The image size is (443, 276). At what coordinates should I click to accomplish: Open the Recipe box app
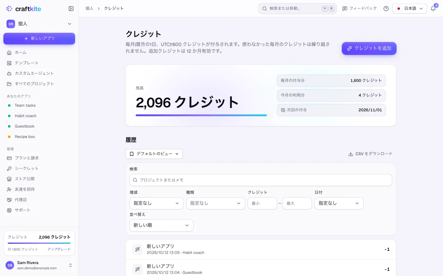[x=39, y=137]
